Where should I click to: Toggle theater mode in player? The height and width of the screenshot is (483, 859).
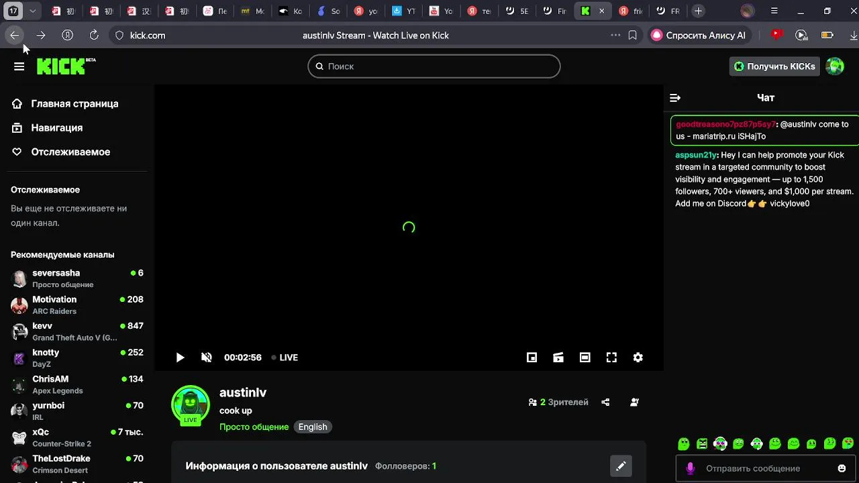[585, 358]
